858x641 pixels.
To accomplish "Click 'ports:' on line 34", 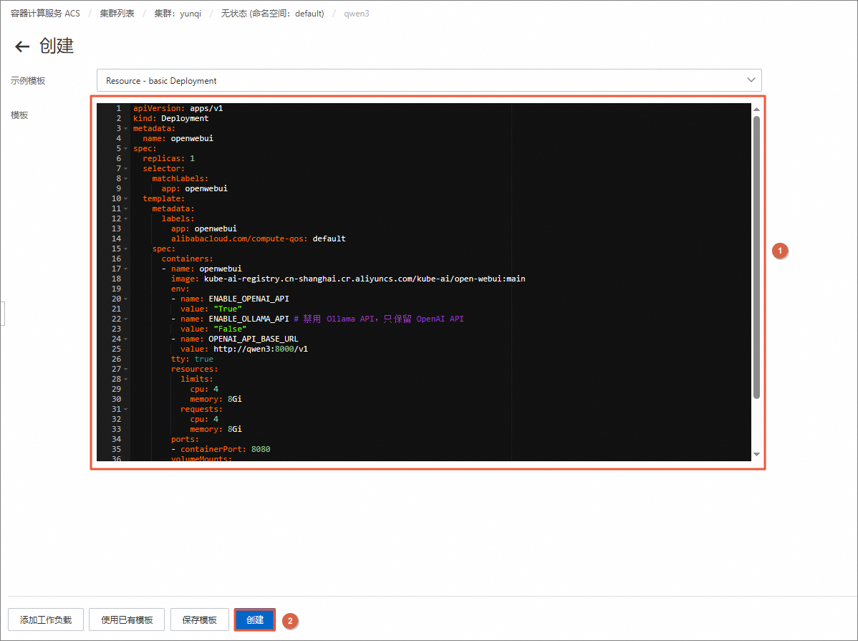I will point(185,440).
